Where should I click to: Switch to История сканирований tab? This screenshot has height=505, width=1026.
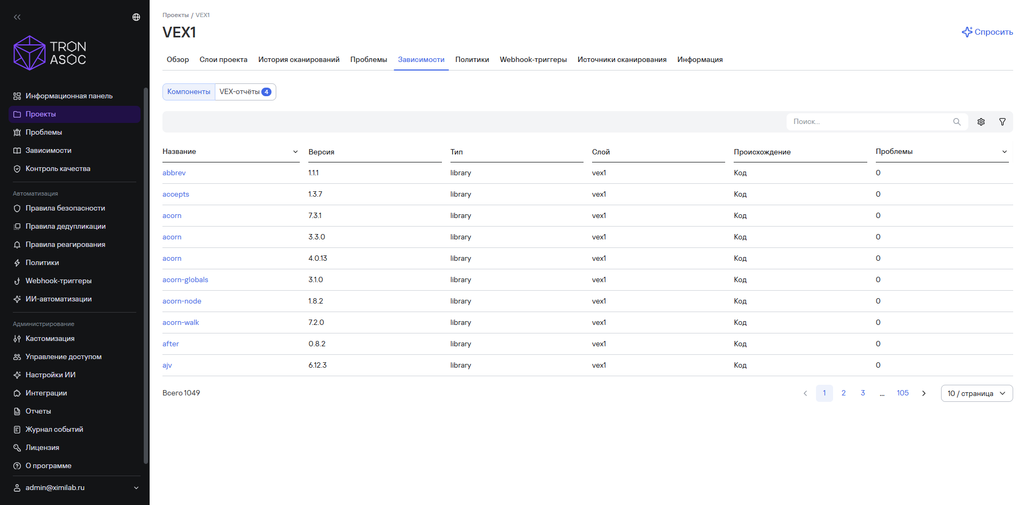(299, 60)
